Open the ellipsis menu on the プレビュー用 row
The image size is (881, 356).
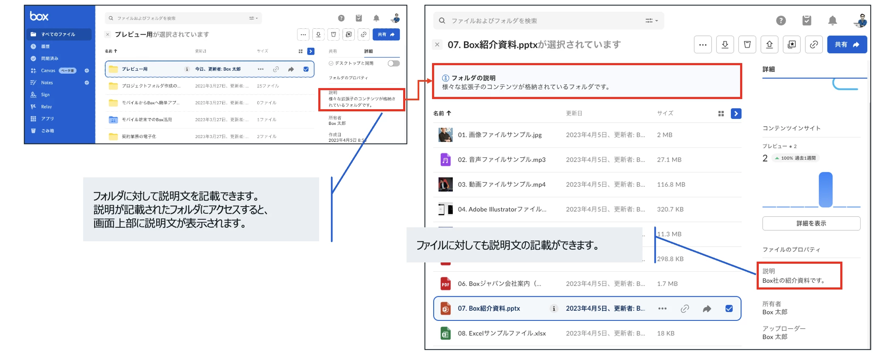point(261,69)
